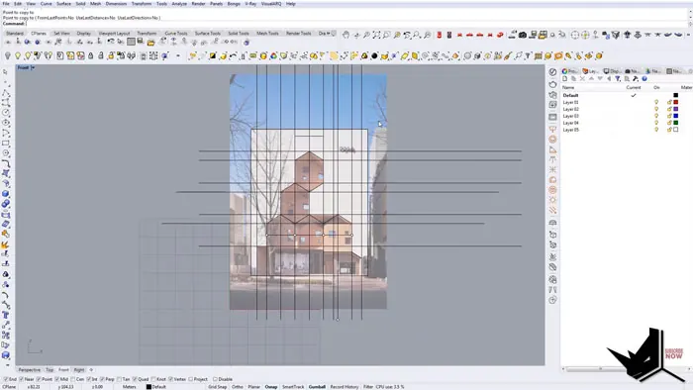Open the Help menu

point(291,4)
